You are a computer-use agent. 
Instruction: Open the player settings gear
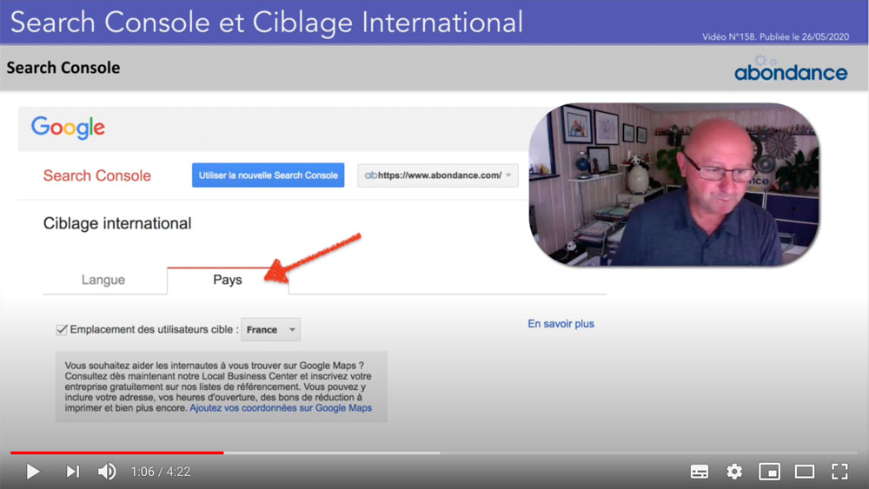(734, 472)
